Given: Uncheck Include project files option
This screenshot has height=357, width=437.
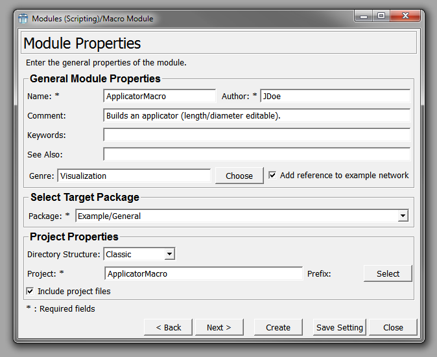Looking at the screenshot, I should [30, 292].
